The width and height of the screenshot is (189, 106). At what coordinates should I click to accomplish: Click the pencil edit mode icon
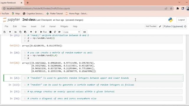[160, 26]
